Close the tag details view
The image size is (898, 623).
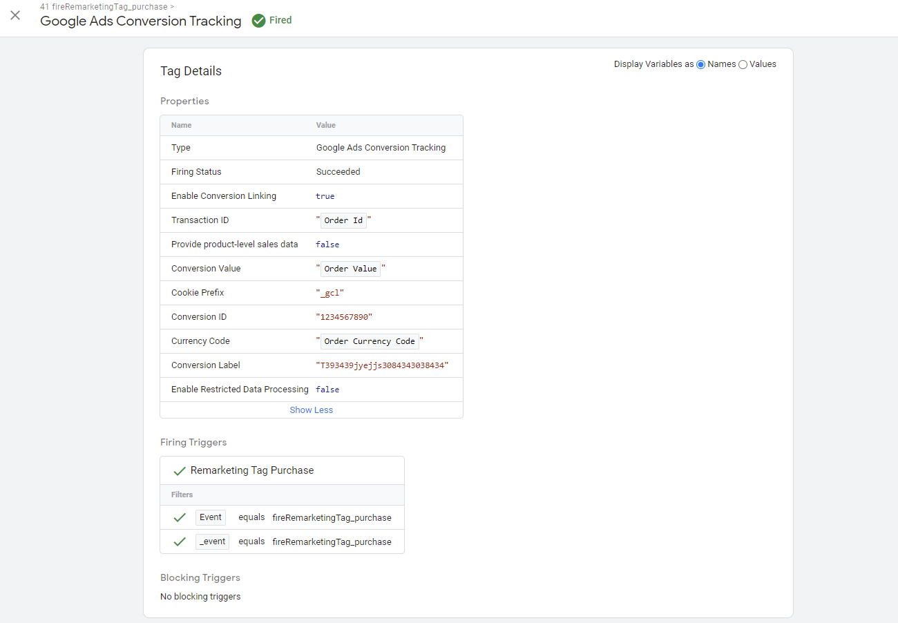pos(15,15)
